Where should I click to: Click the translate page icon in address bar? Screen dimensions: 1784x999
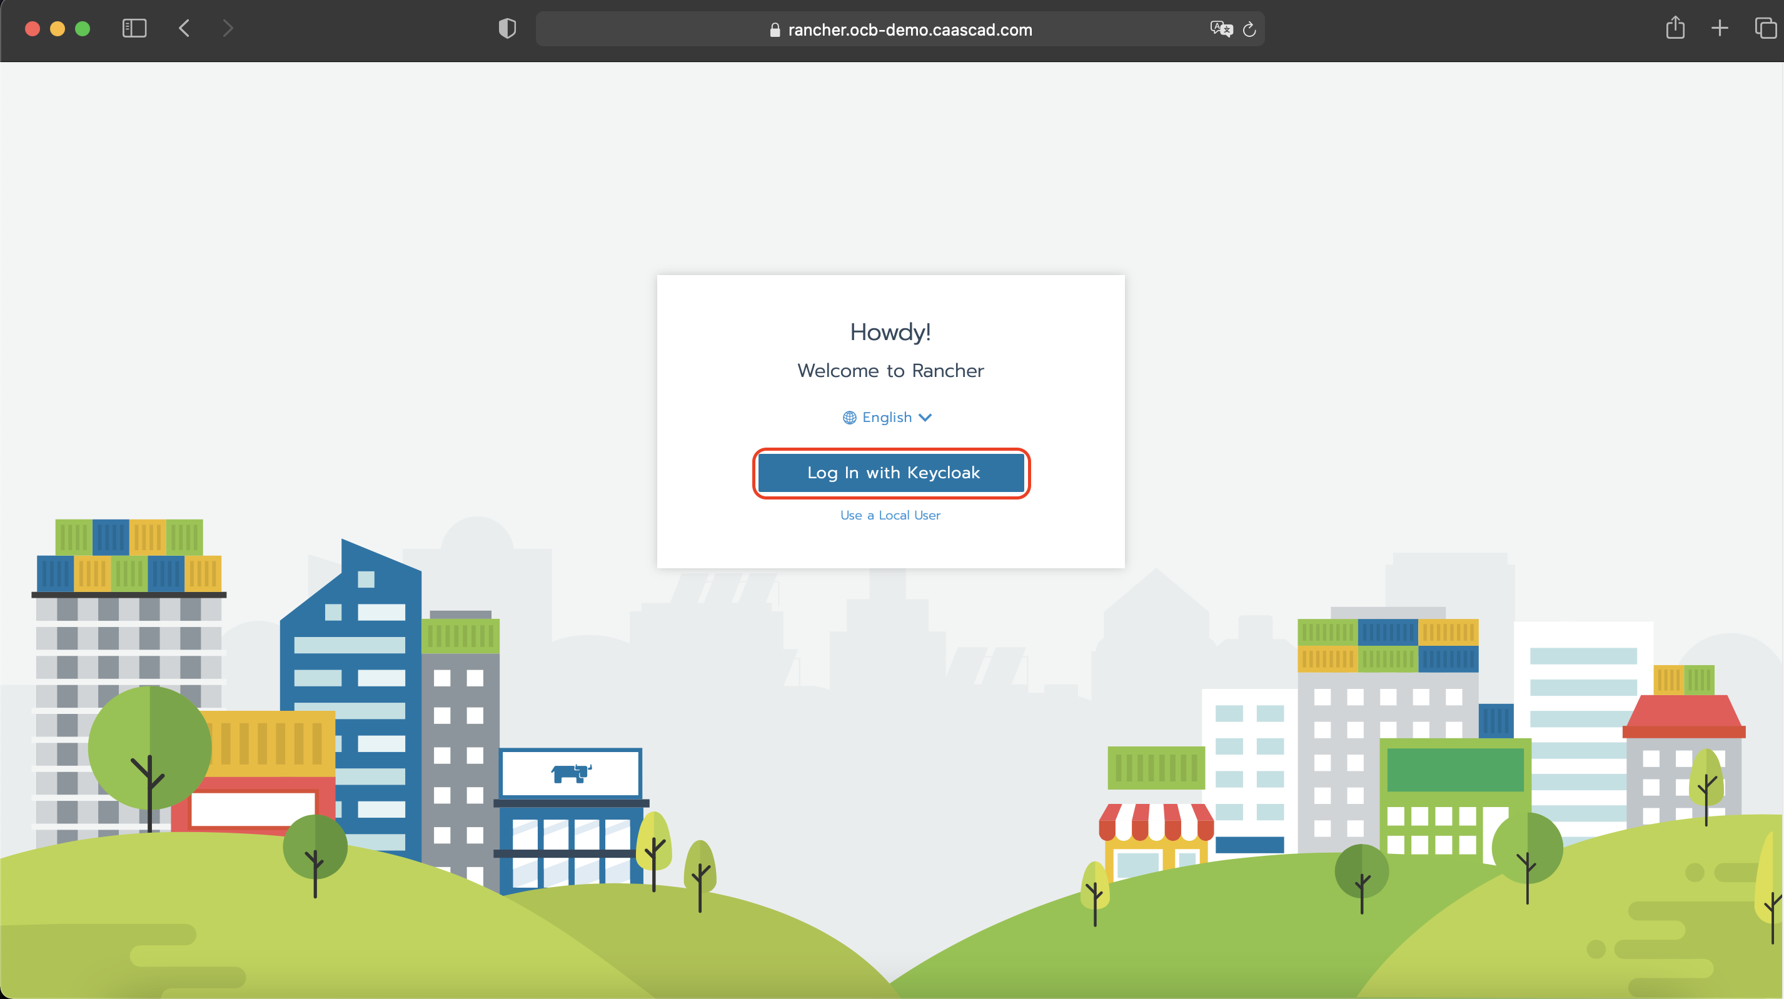(x=1221, y=29)
